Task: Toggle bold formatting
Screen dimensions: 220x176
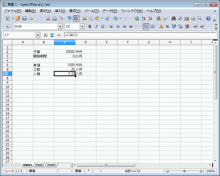Action: click(x=90, y=26)
